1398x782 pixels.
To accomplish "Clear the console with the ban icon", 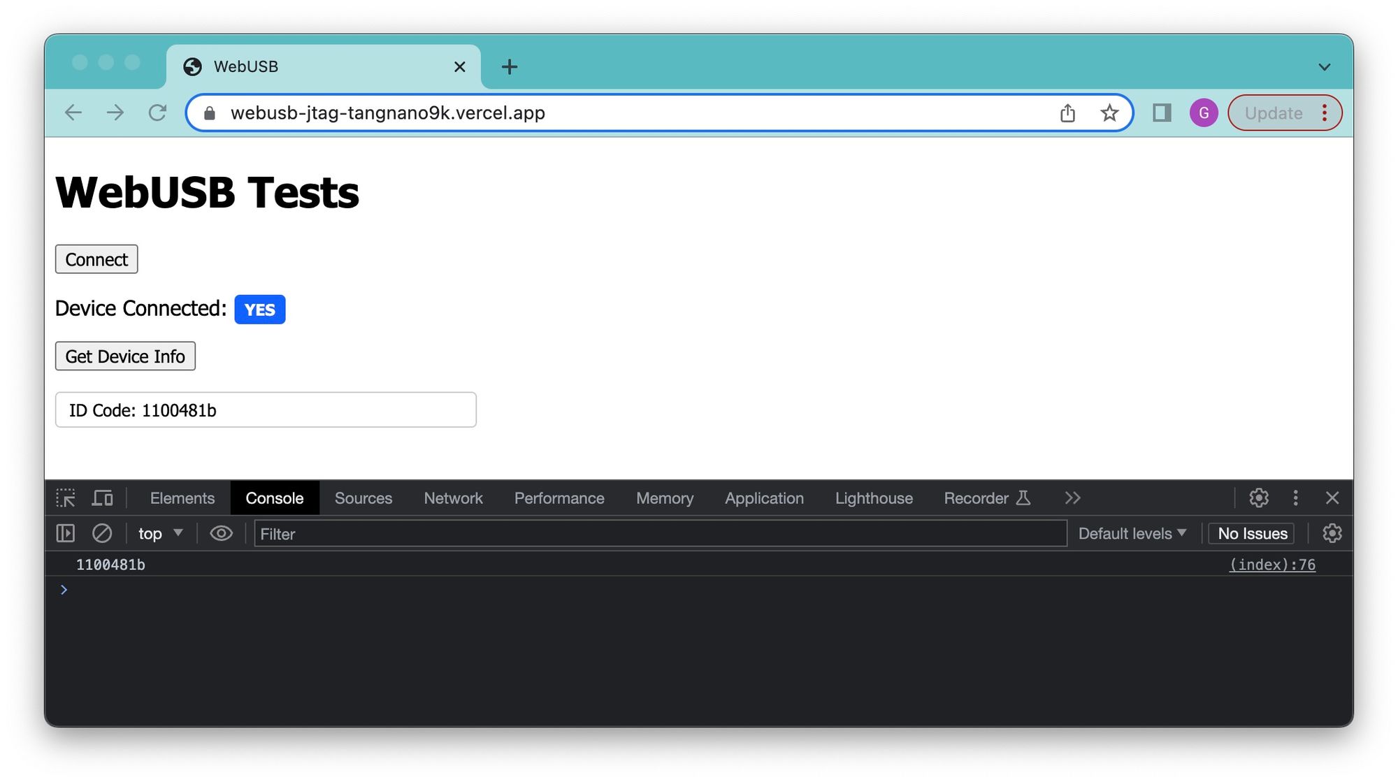I will 102,534.
